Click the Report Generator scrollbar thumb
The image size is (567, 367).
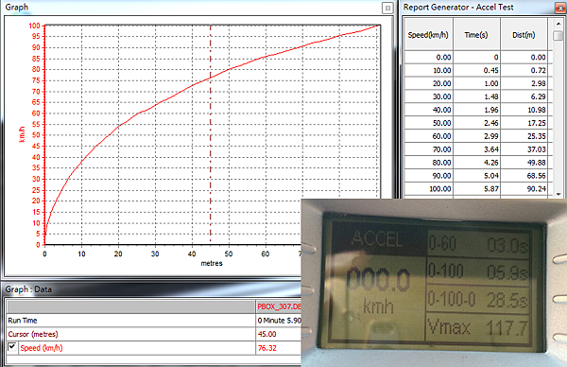click(x=558, y=35)
